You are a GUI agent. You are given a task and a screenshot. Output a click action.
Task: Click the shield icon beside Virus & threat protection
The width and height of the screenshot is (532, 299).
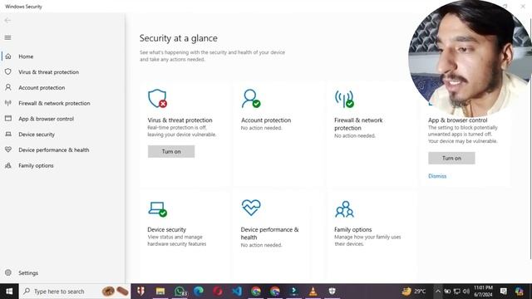click(x=8, y=72)
